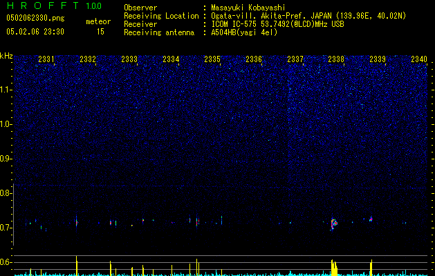This screenshot has width=435, height=276.
Task: Click the file name 0502062330.png
Action: tap(35, 18)
